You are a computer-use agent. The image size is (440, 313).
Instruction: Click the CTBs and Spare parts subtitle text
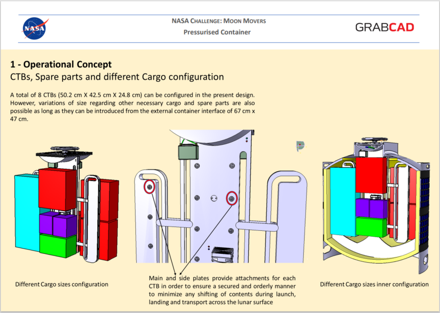point(116,77)
